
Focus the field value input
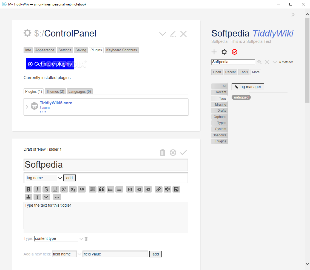click(115, 254)
